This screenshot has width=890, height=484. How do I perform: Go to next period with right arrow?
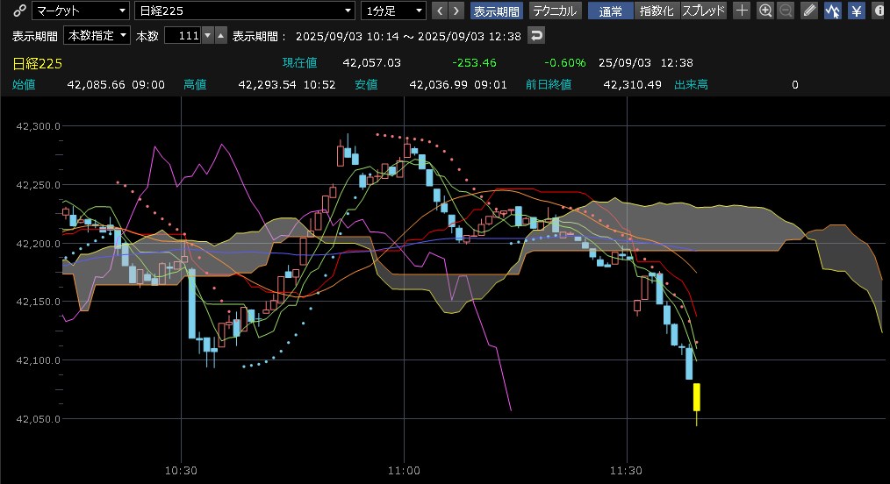[456, 11]
